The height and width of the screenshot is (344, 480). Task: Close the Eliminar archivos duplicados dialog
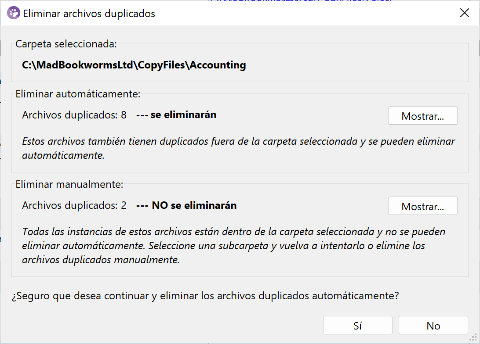click(464, 13)
